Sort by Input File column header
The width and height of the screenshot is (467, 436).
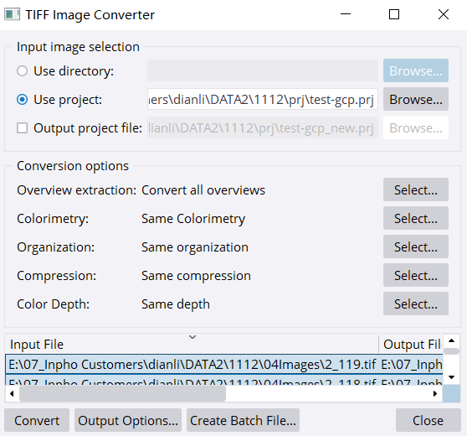pos(192,344)
